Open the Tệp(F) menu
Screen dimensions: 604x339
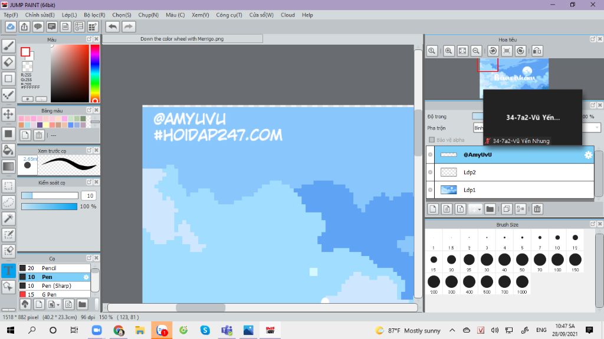pos(11,15)
